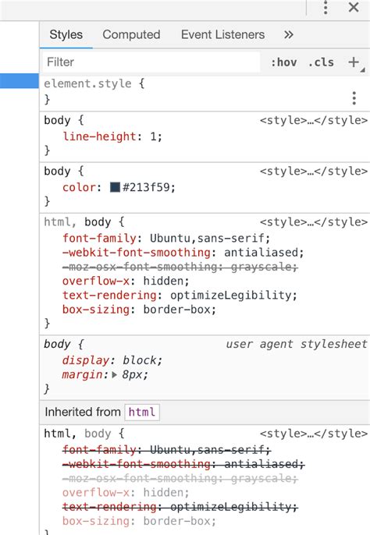370x535 pixels.
Task: Toggle the :hov element state panel
Action: point(284,62)
